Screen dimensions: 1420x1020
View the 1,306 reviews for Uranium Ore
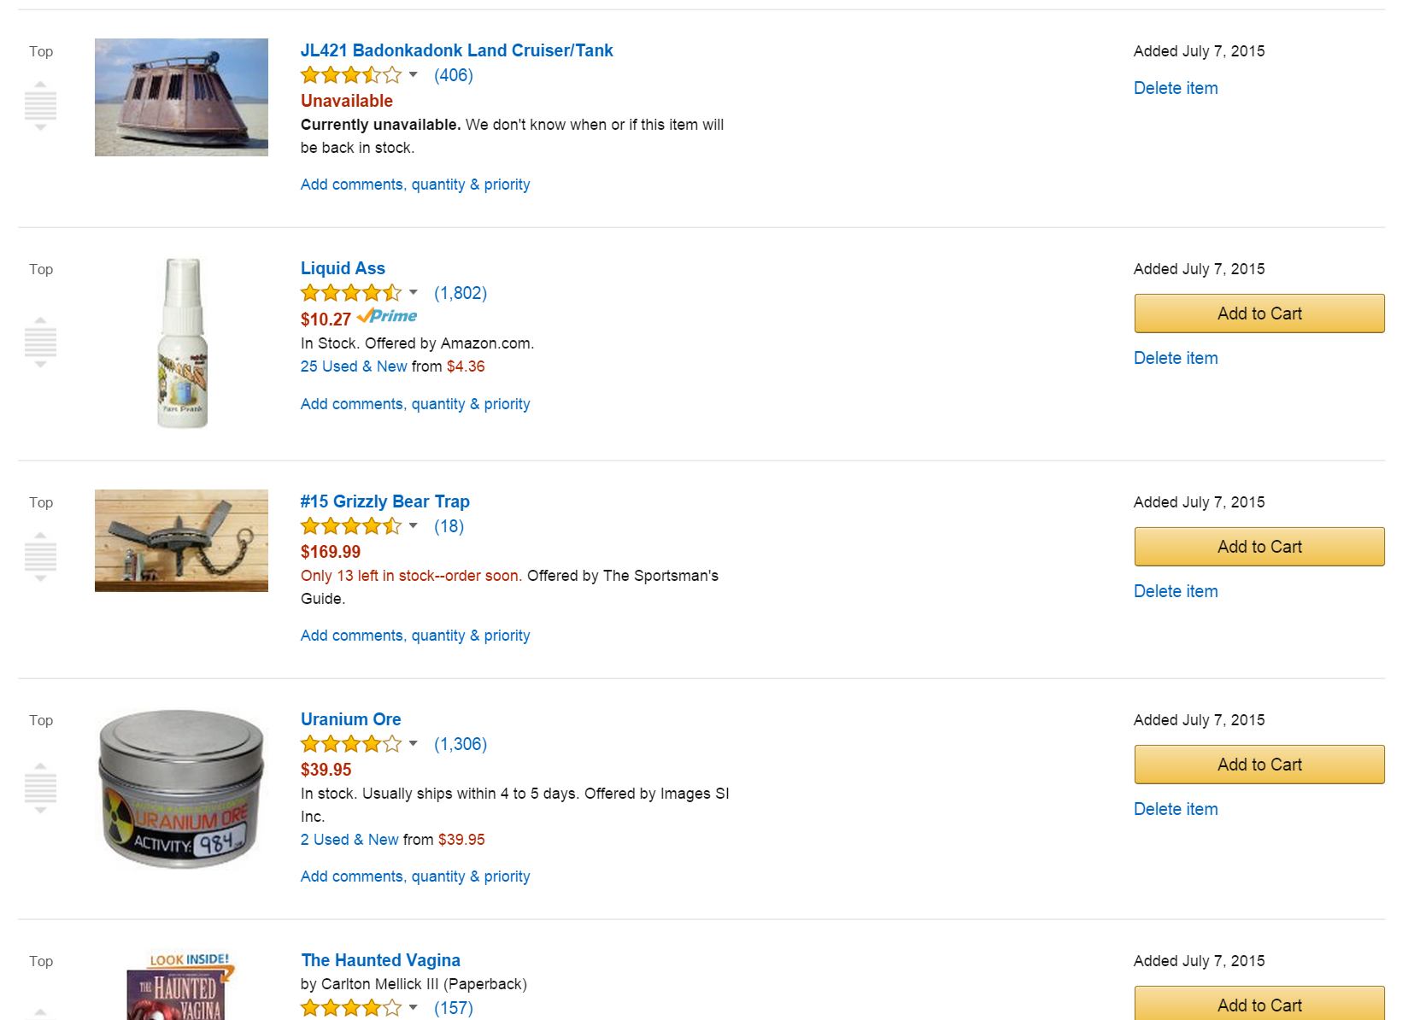(x=460, y=744)
